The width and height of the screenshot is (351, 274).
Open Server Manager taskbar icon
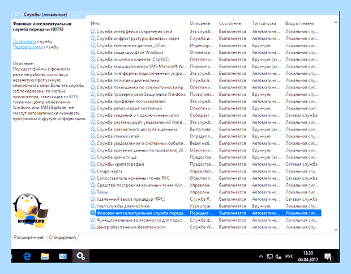63,256
